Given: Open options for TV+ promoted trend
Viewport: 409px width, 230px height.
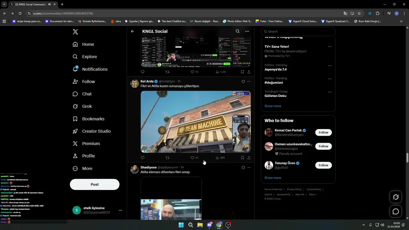Looking at the screenshot, I should pyautogui.click(x=330, y=47).
